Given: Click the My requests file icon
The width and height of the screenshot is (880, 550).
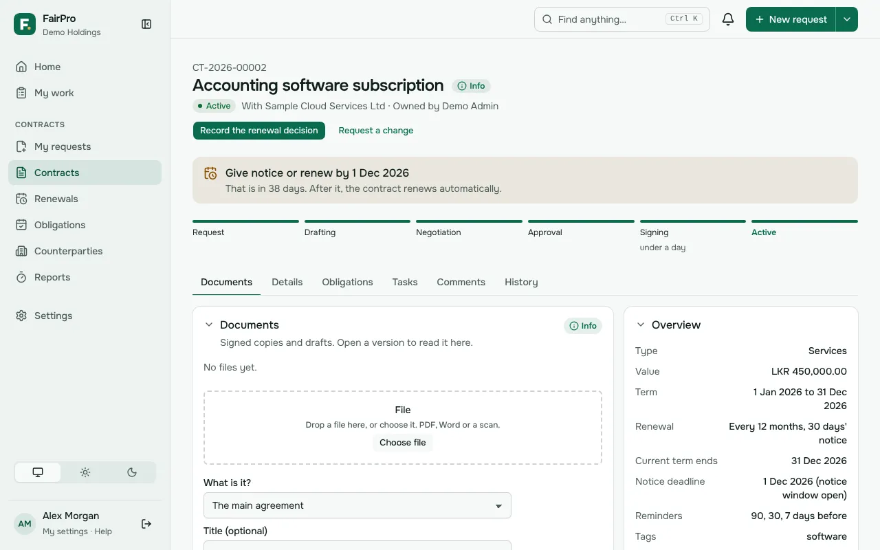Looking at the screenshot, I should 21,146.
